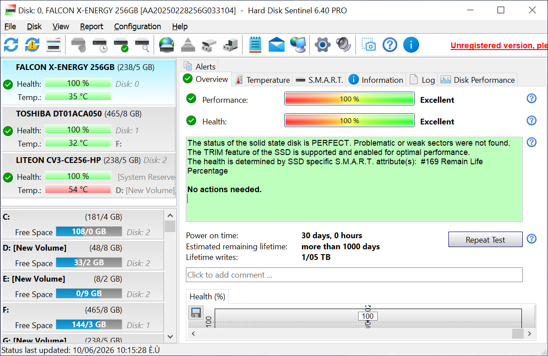Switch to the Alerts tab
Viewport: 548px width, 356px height.
[199, 66]
